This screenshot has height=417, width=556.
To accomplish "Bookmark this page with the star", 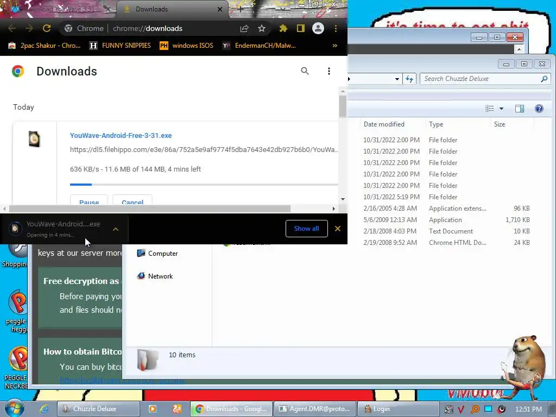I will pyautogui.click(x=262, y=28).
